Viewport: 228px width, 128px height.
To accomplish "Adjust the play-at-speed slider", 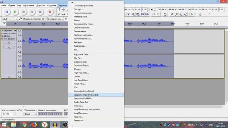I will [x=200, y=15].
